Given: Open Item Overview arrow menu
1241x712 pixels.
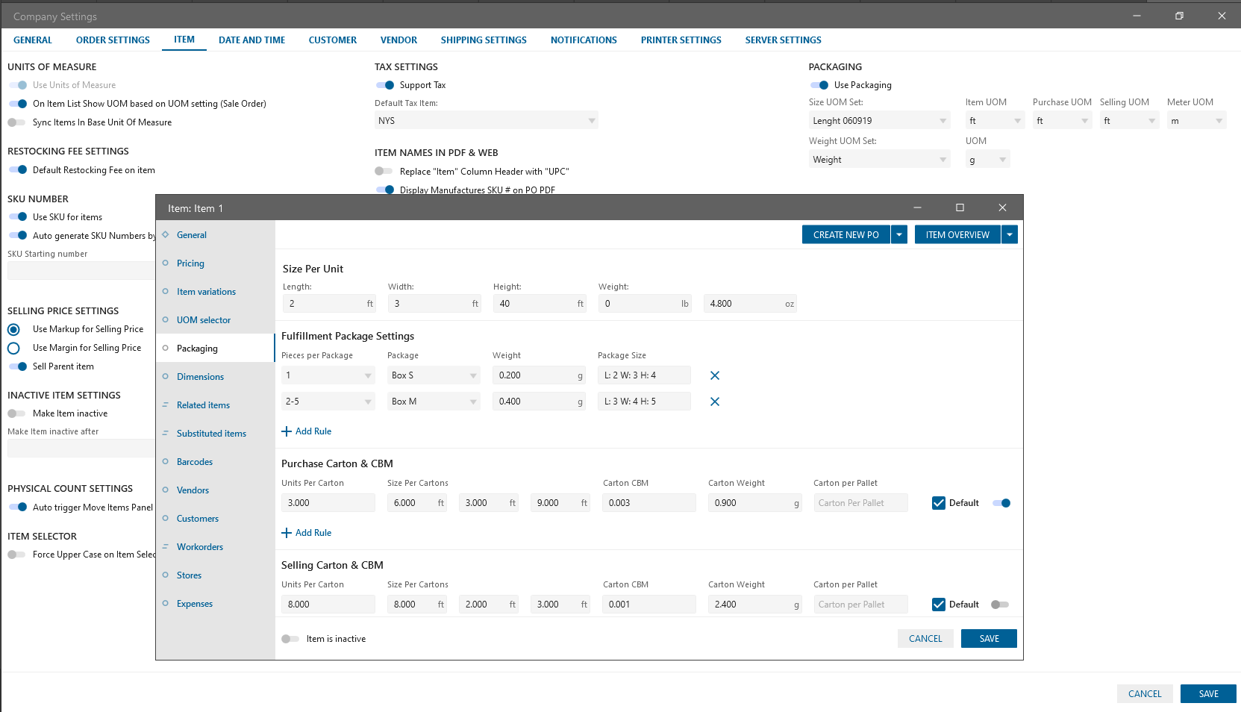Looking at the screenshot, I should coord(1010,235).
